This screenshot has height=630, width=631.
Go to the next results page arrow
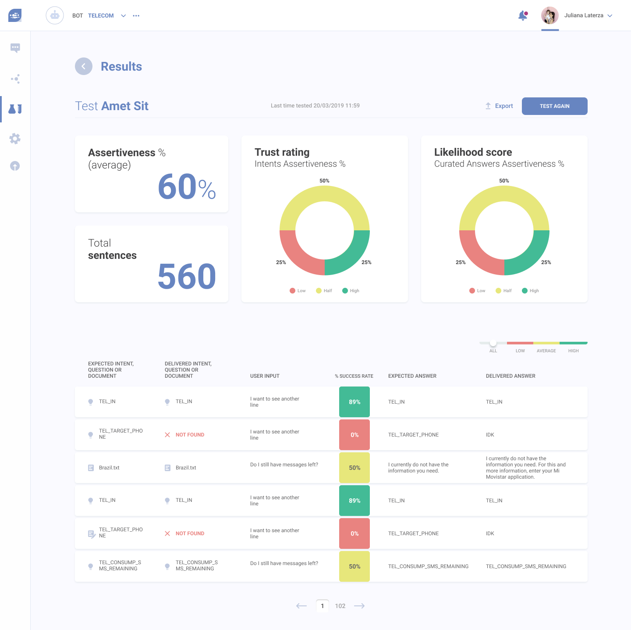(x=359, y=606)
